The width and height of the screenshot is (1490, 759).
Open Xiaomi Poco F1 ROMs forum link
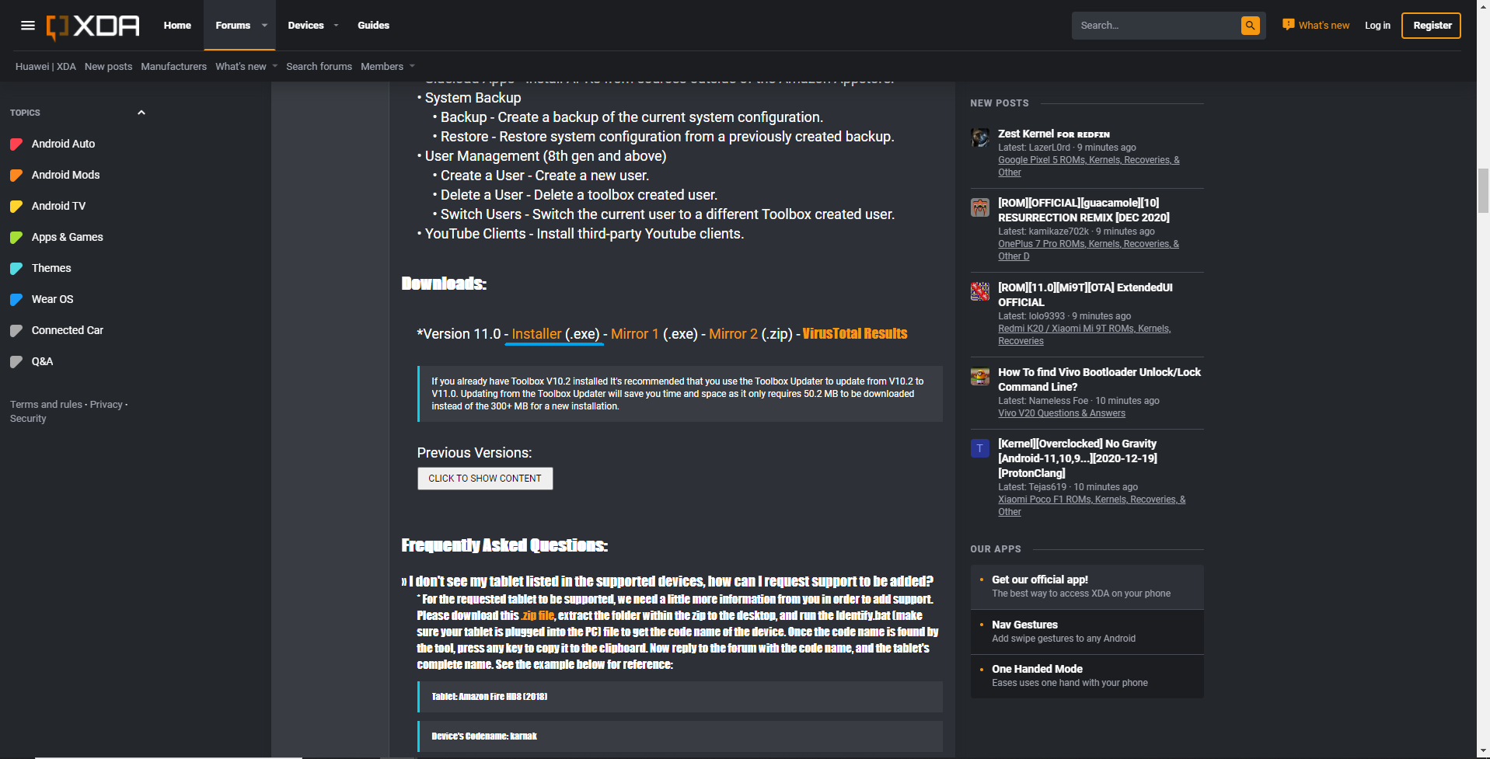tap(1091, 506)
